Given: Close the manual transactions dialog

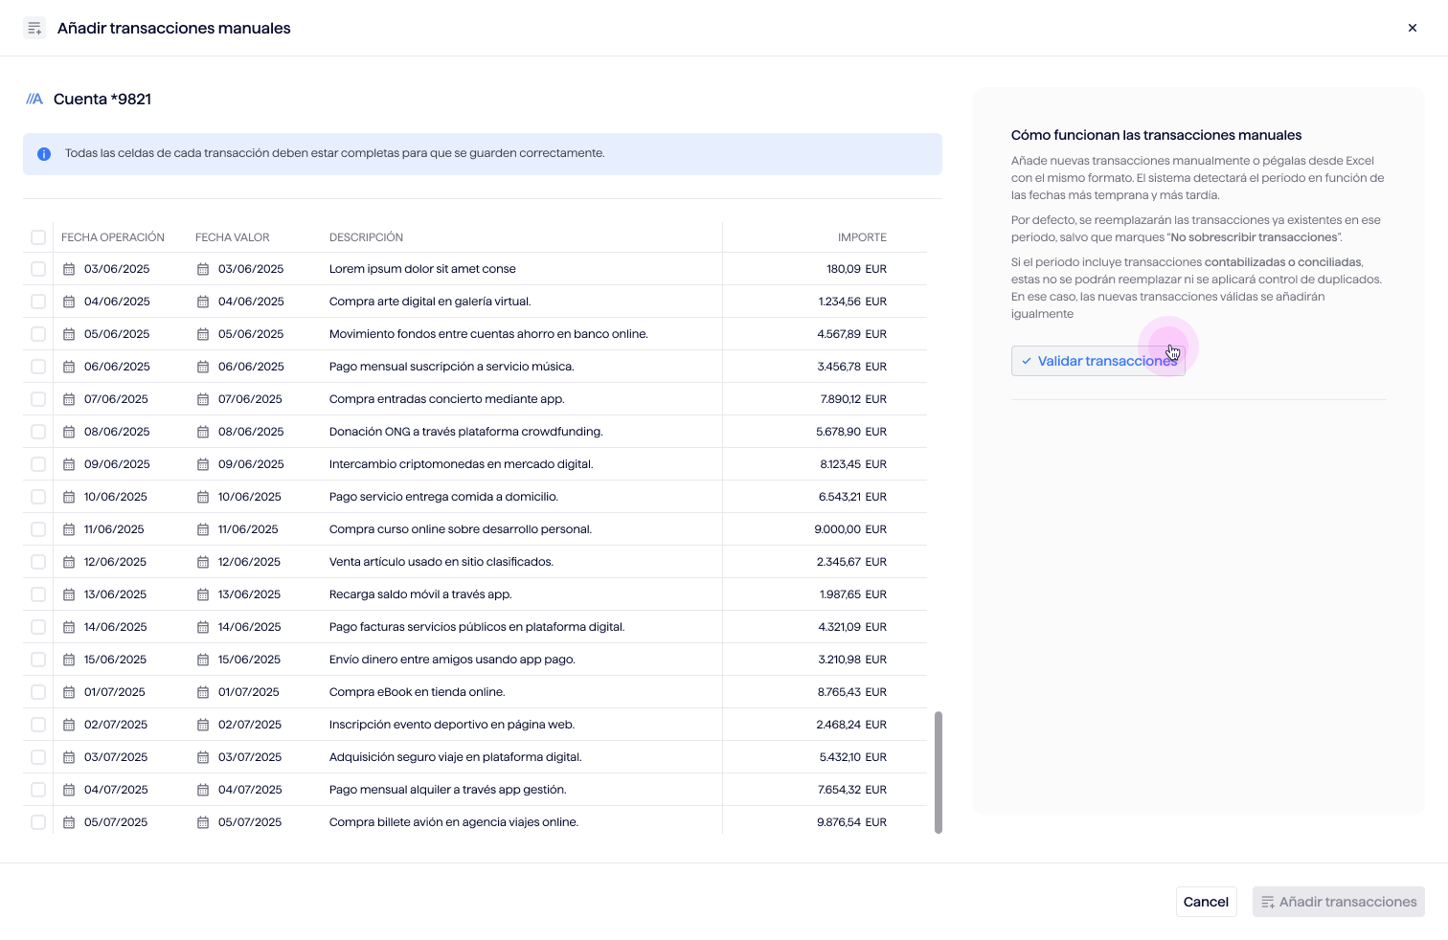Looking at the screenshot, I should pos(1412,28).
